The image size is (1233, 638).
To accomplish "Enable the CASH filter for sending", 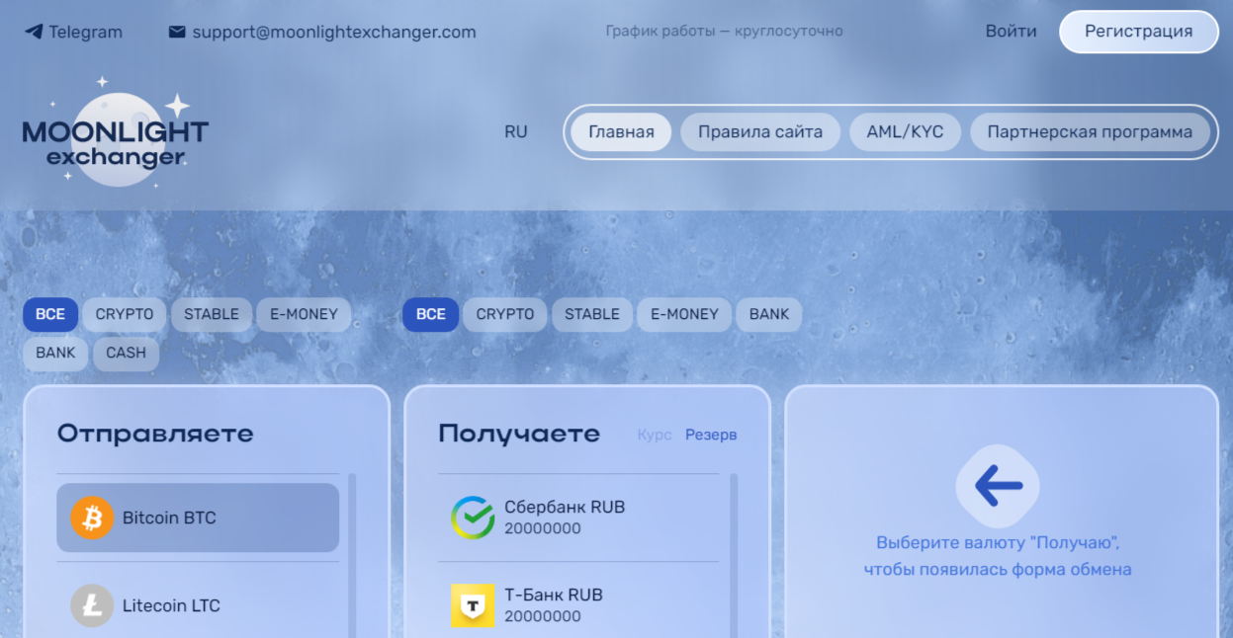I will (x=126, y=353).
